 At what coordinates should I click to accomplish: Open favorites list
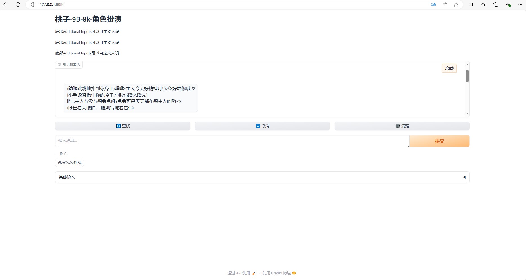click(x=483, y=4)
